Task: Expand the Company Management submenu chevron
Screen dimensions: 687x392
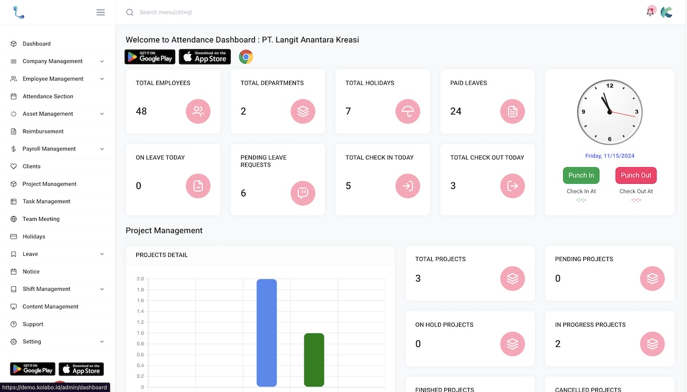Action: [102, 61]
